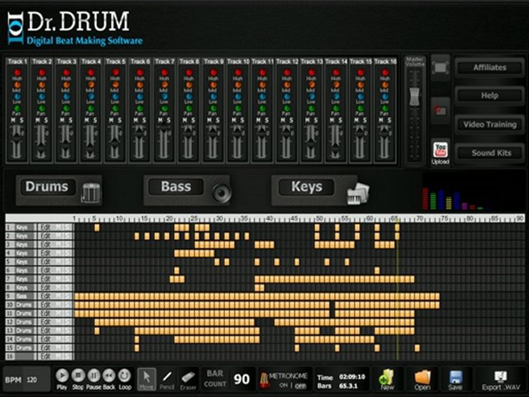Solo Track 12 in the mixer
Screen dimensions: 529x397
(291, 121)
